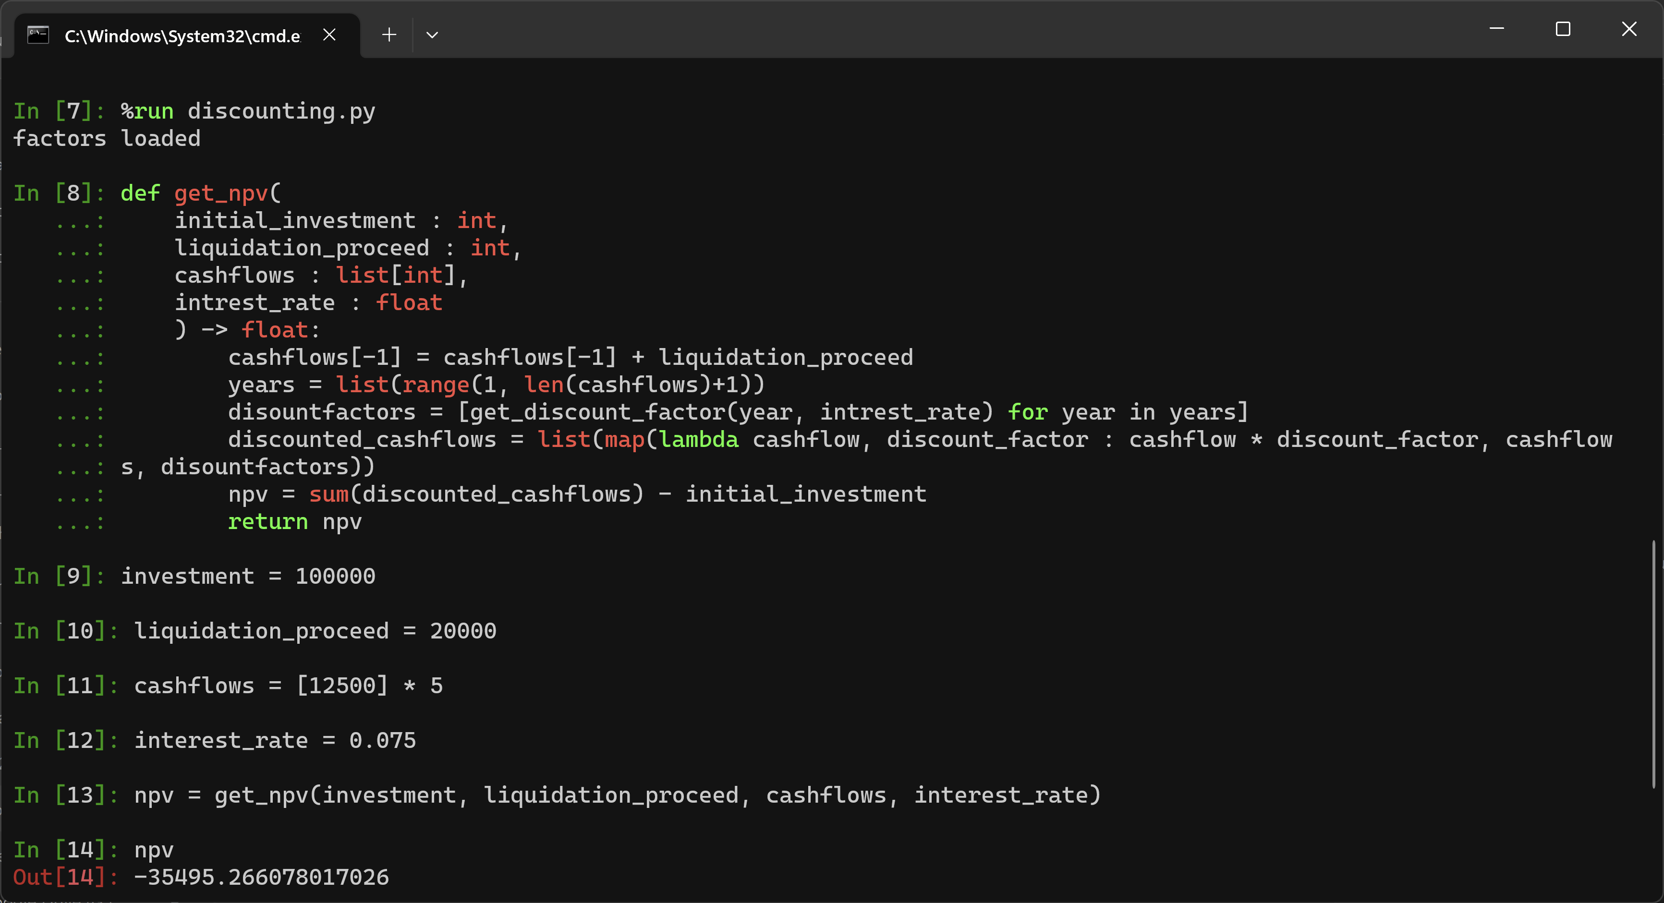Click the 'lambda' keyword in discounted_cashflows
Image resolution: width=1664 pixels, height=903 pixels.
[x=699, y=439]
